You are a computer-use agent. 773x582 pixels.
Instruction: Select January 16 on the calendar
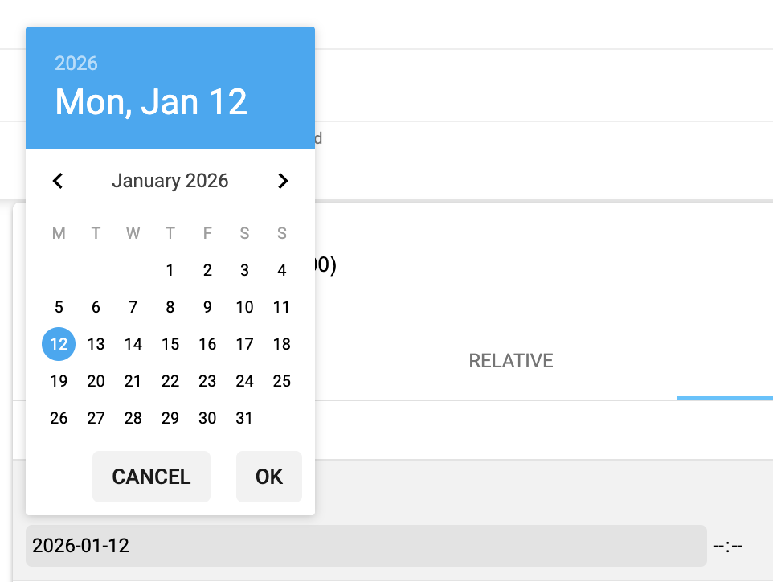click(x=207, y=344)
